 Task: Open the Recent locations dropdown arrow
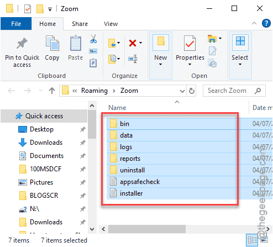tap(40, 91)
